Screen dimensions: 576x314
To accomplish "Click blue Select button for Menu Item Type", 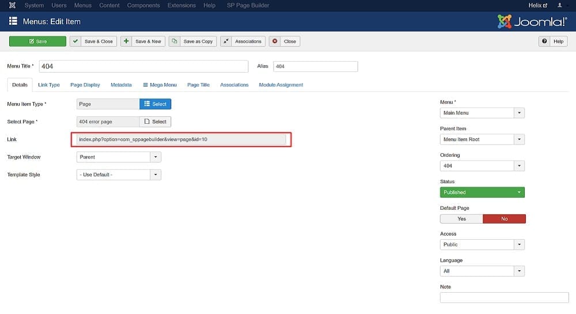I will click(155, 104).
